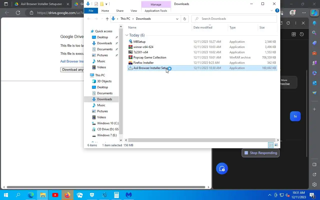Expand the Explorer ribbon chevron
320x200 pixels.
272,11
